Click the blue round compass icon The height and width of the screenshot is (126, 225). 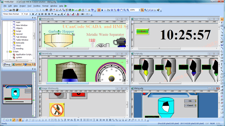coord(118,10)
